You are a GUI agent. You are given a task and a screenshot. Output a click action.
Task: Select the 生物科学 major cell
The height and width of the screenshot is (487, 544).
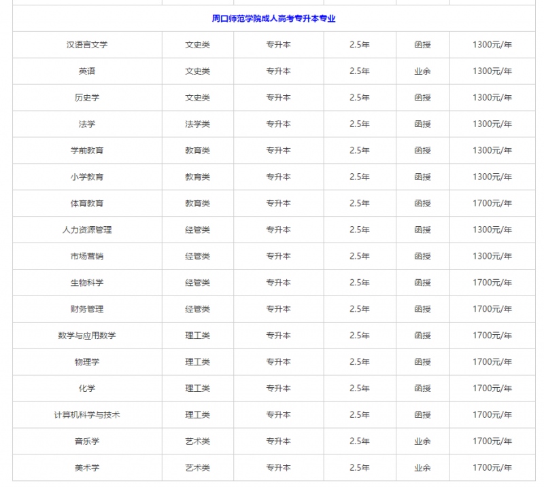[87, 283]
